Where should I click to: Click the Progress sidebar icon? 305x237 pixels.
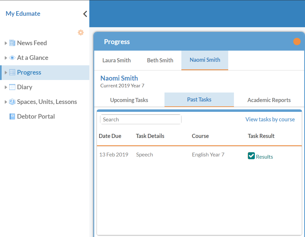tap(12, 72)
